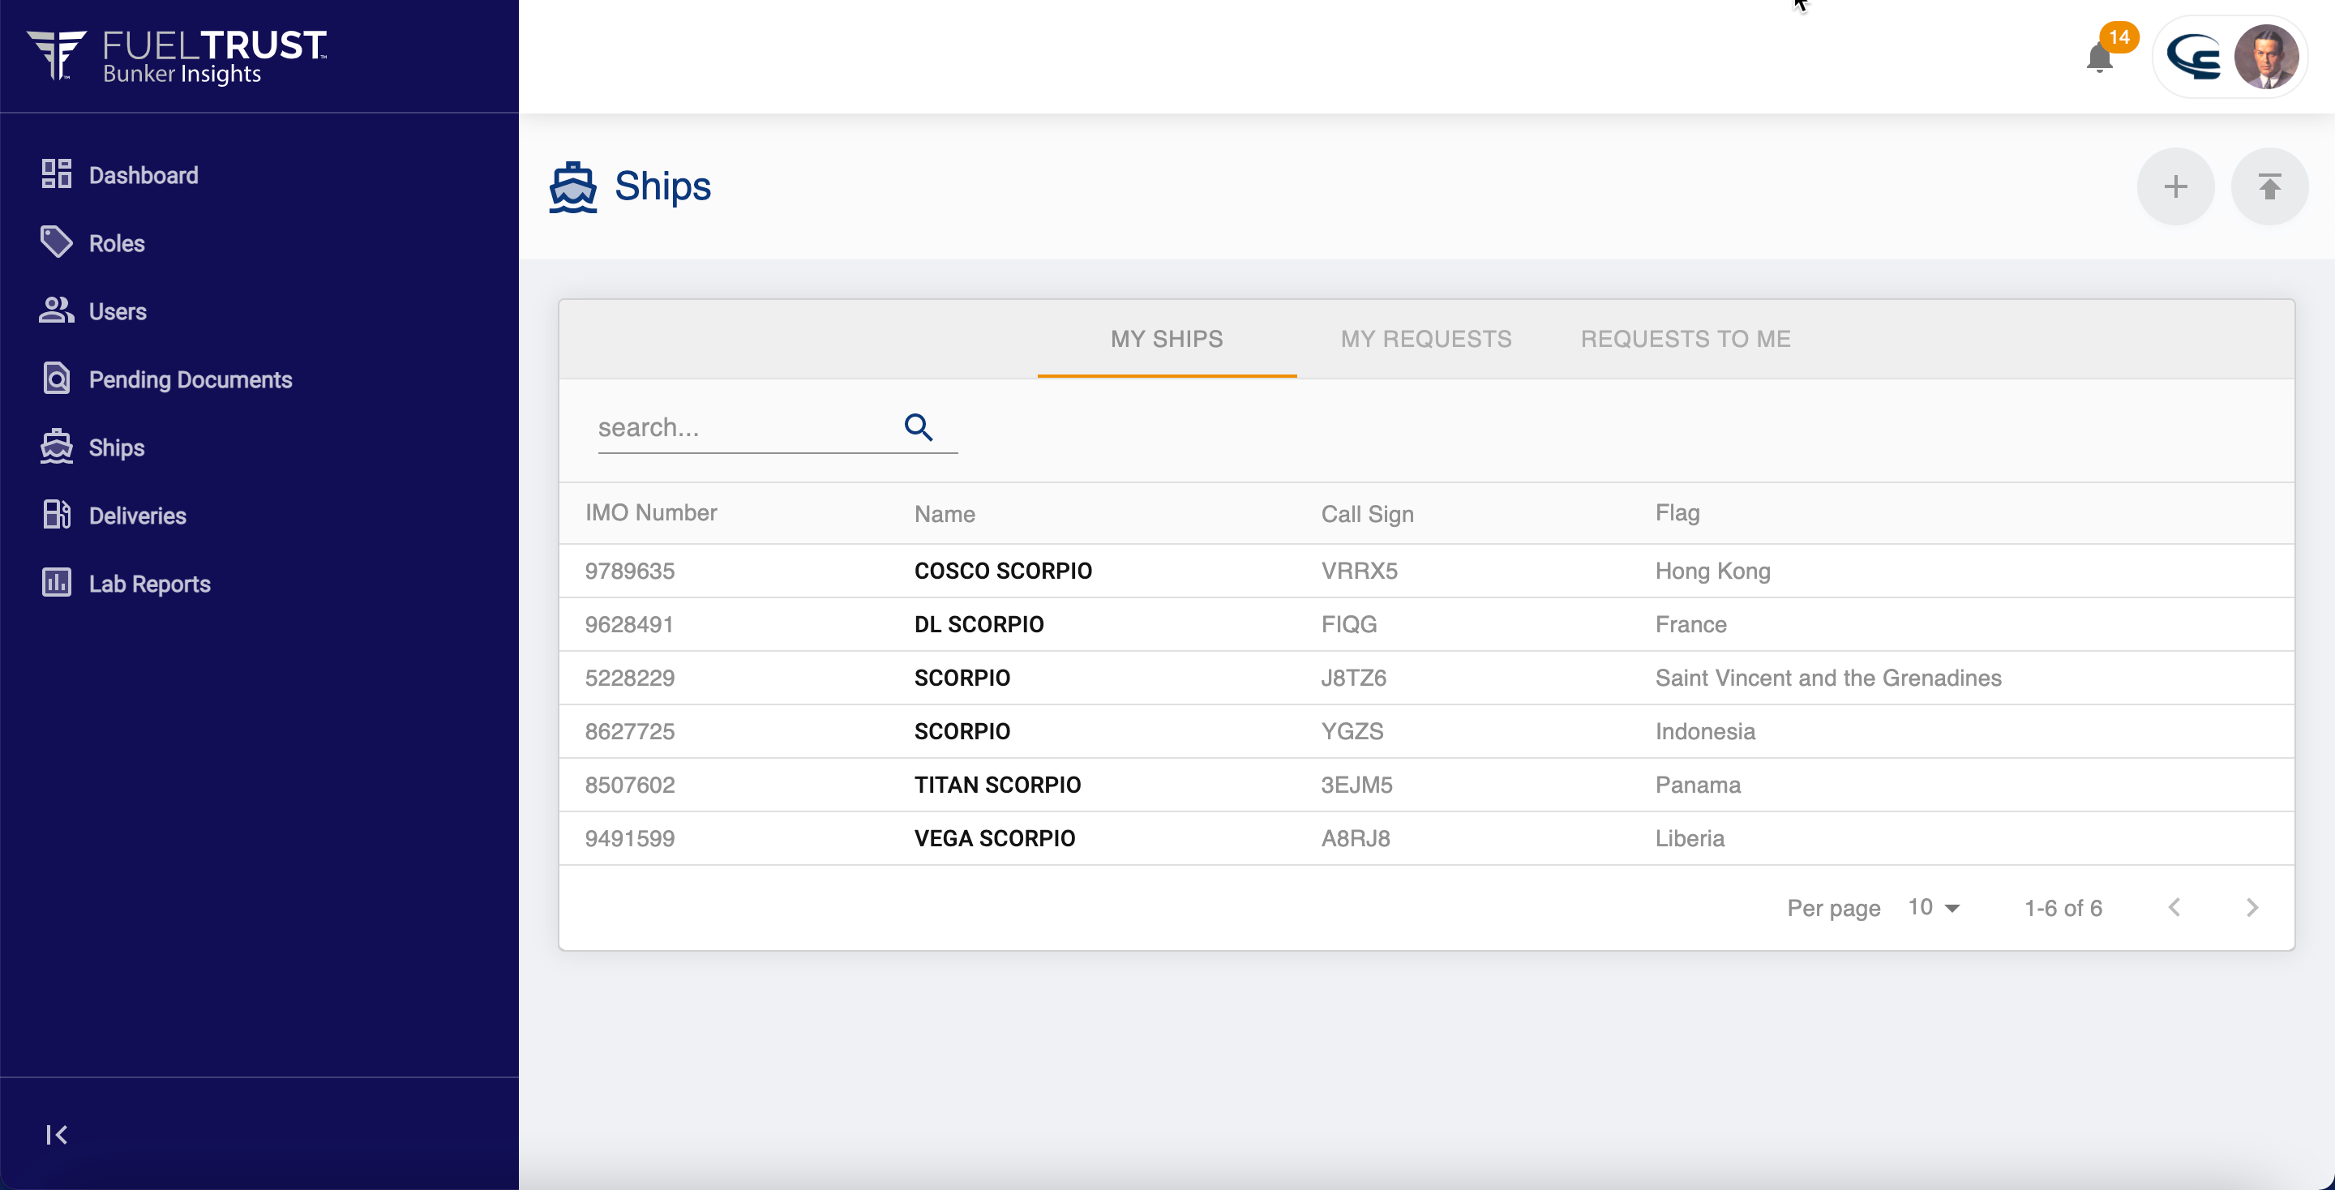Open the user profile avatar
Image resolution: width=2335 pixels, height=1190 pixels.
2266,57
